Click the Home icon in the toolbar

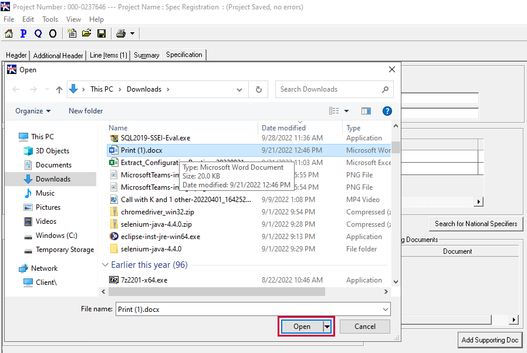click(x=9, y=33)
